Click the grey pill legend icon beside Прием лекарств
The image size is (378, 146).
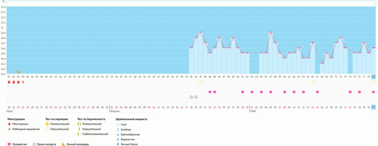(34, 144)
